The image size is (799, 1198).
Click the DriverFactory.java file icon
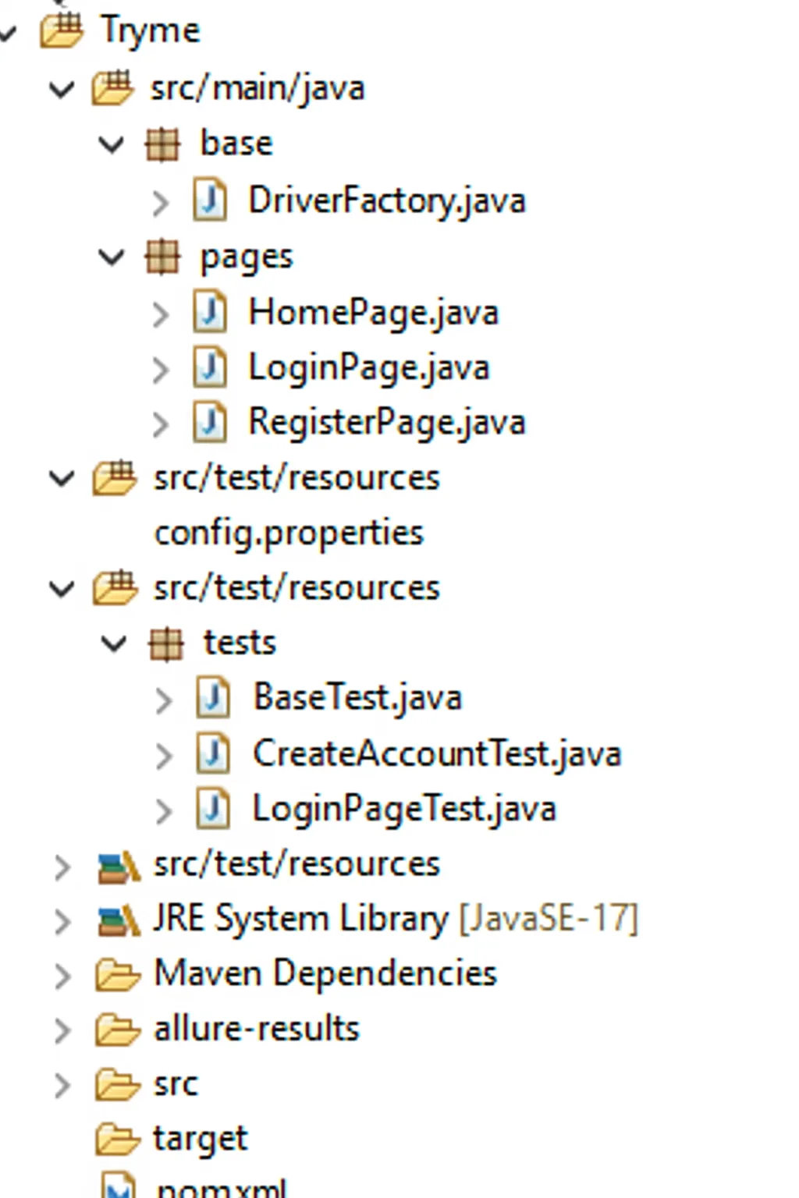[x=210, y=200]
